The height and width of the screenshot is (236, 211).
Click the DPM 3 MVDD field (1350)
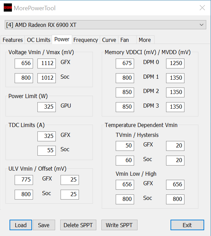pyautogui.click(x=175, y=107)
